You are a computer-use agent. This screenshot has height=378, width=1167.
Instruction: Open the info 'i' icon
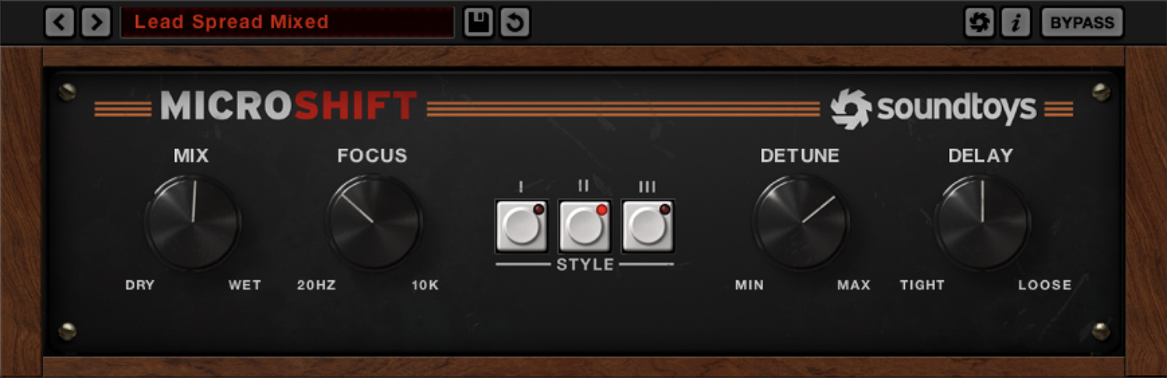(x=1015, y=23)
